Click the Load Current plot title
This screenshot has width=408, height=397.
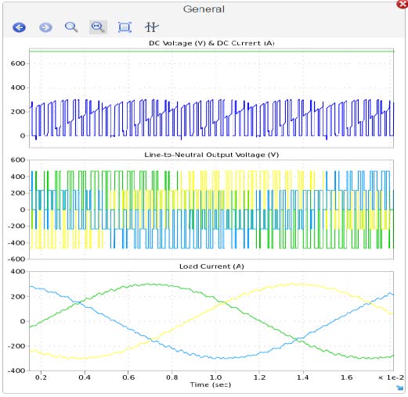[211, 266]
